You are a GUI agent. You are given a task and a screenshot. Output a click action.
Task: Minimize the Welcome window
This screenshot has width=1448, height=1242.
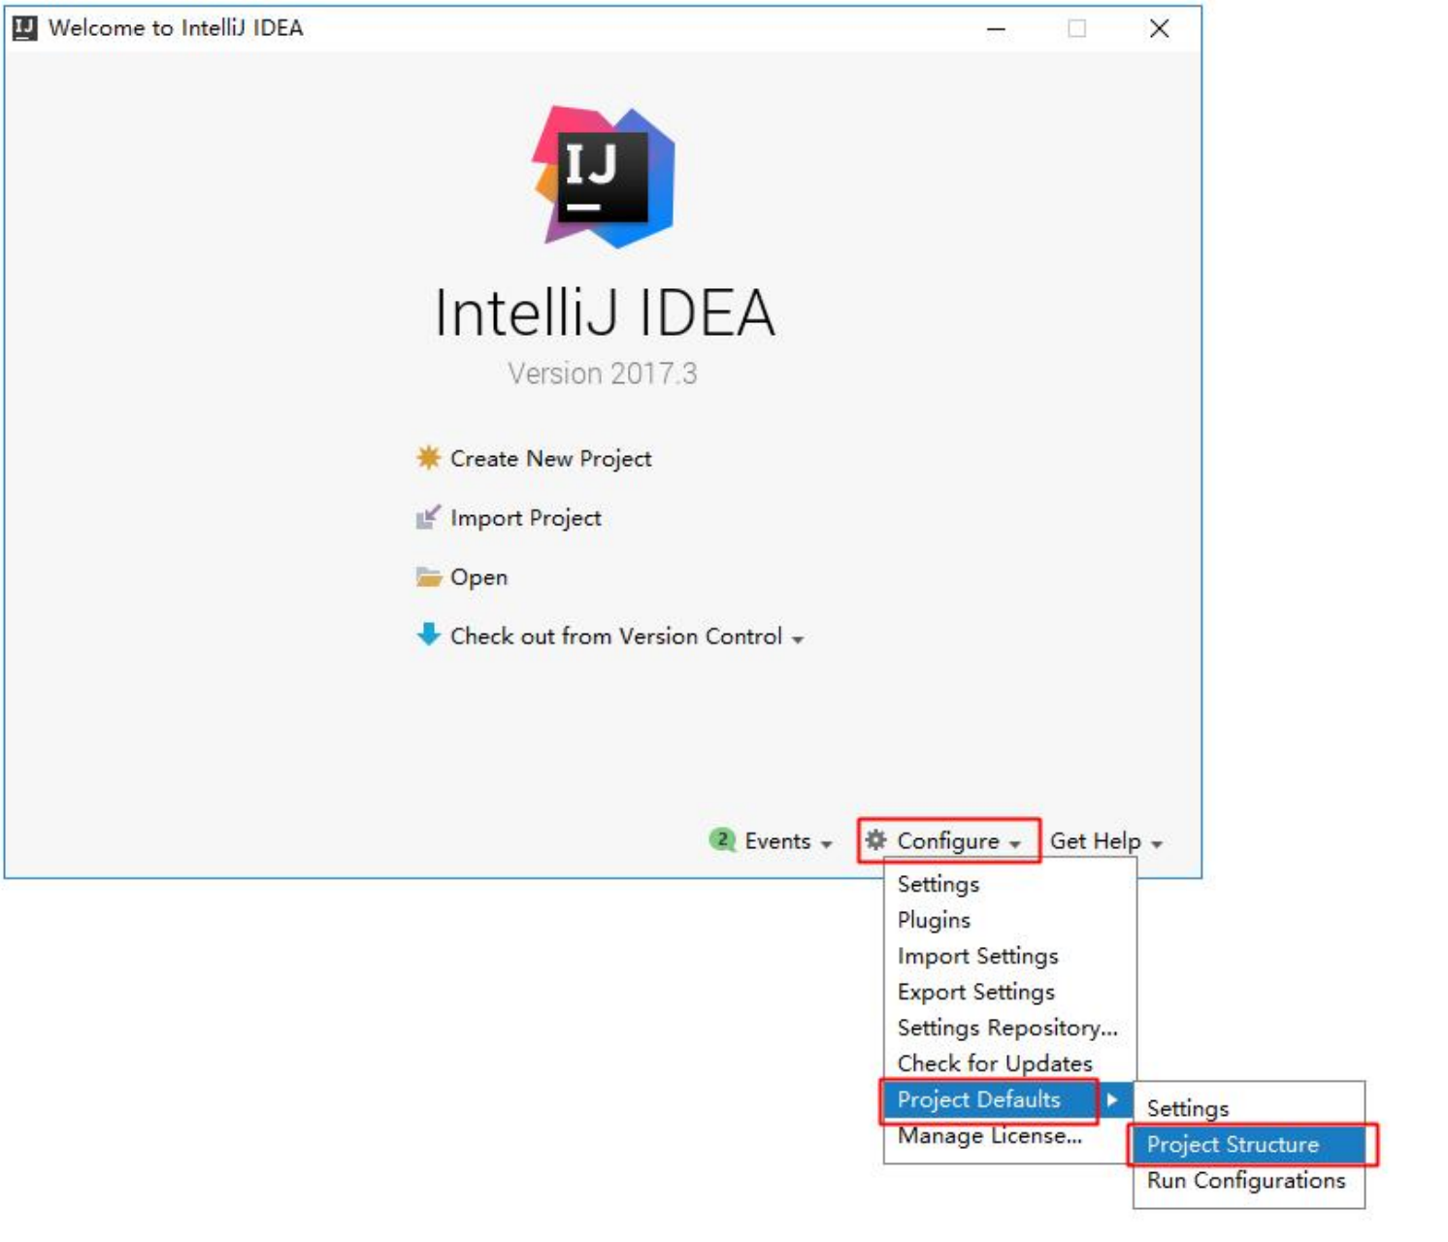[996, 29]
